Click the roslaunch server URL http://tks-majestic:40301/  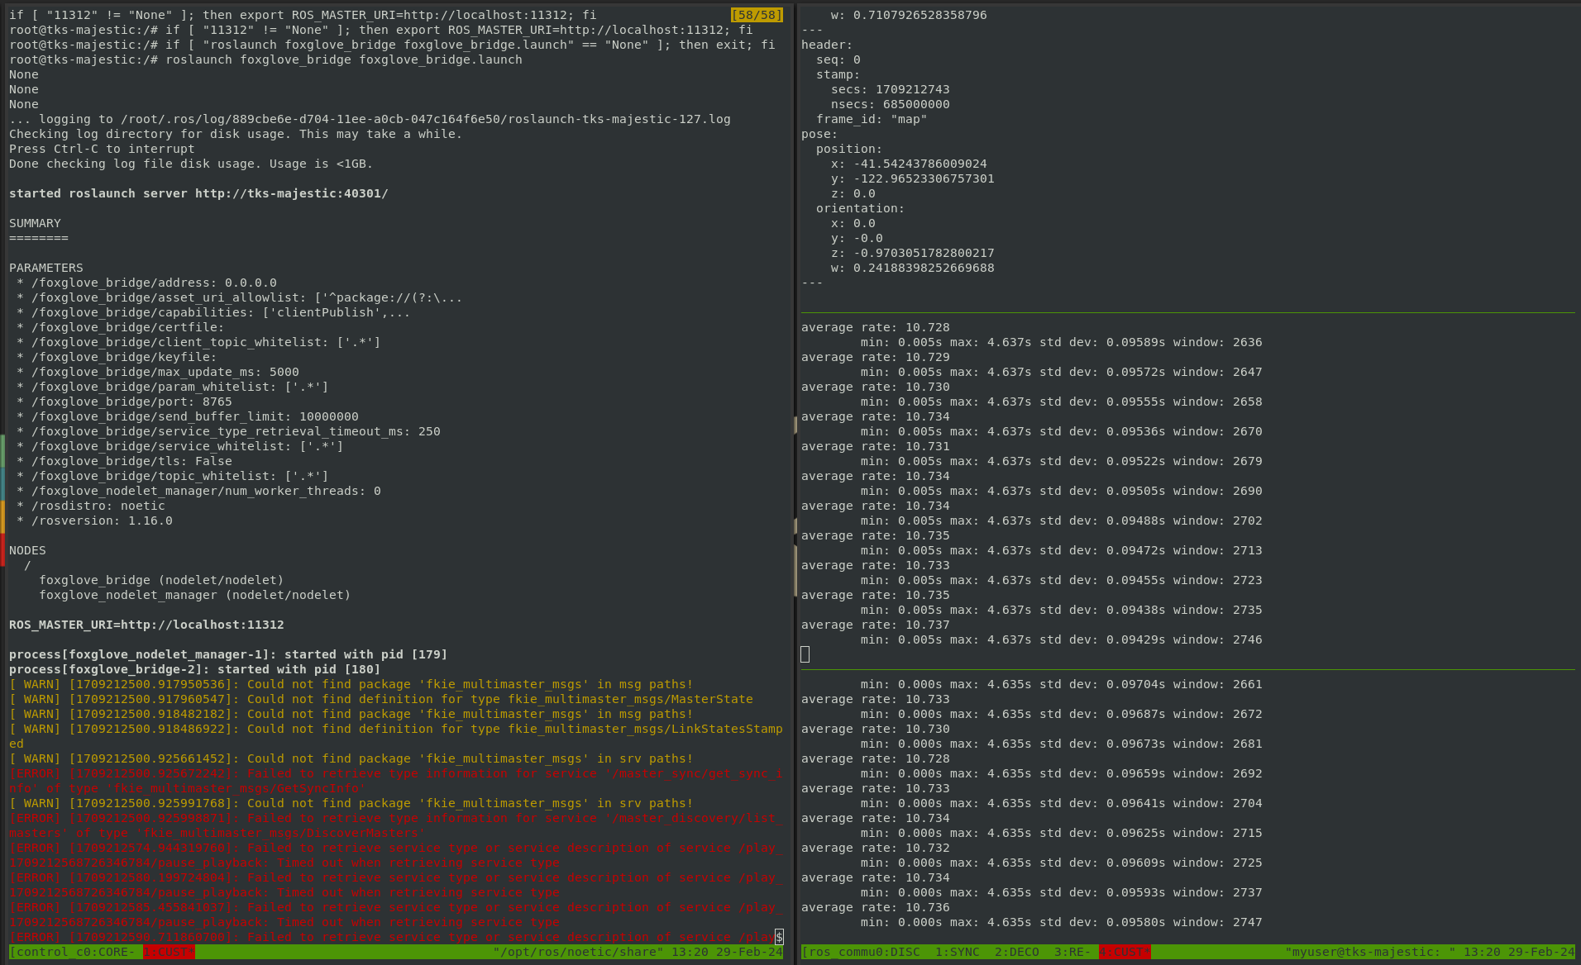(292, 193)
